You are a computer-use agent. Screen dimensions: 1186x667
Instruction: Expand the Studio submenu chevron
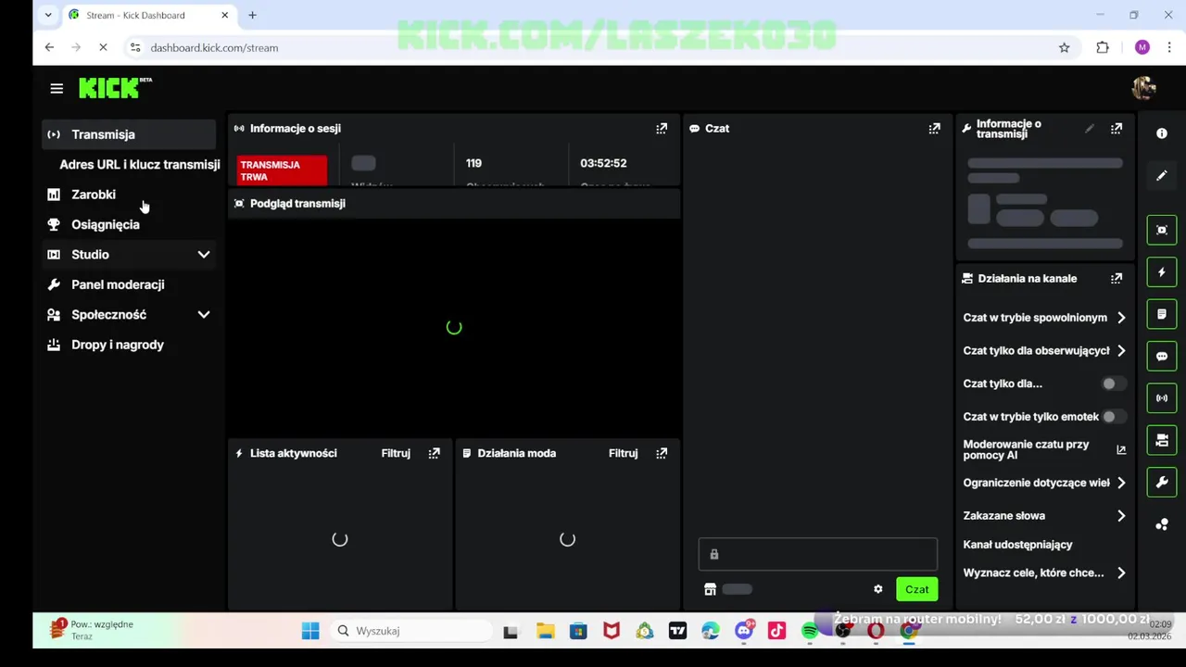click(x=204, y=255)
